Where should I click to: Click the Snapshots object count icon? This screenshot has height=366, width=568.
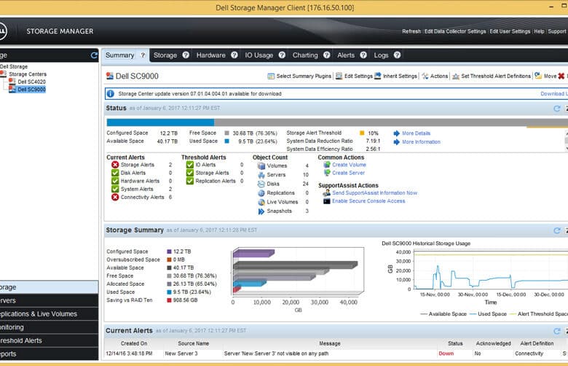click(x=261, y=211)
